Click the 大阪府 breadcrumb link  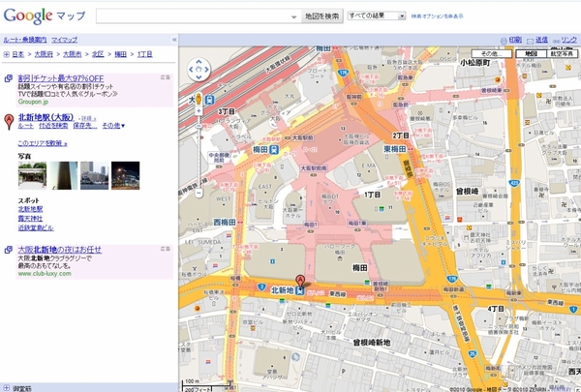(x=44, y=54)
